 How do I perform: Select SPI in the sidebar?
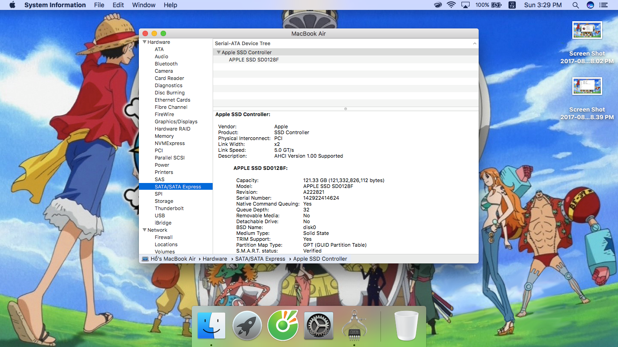pos(158,194)
